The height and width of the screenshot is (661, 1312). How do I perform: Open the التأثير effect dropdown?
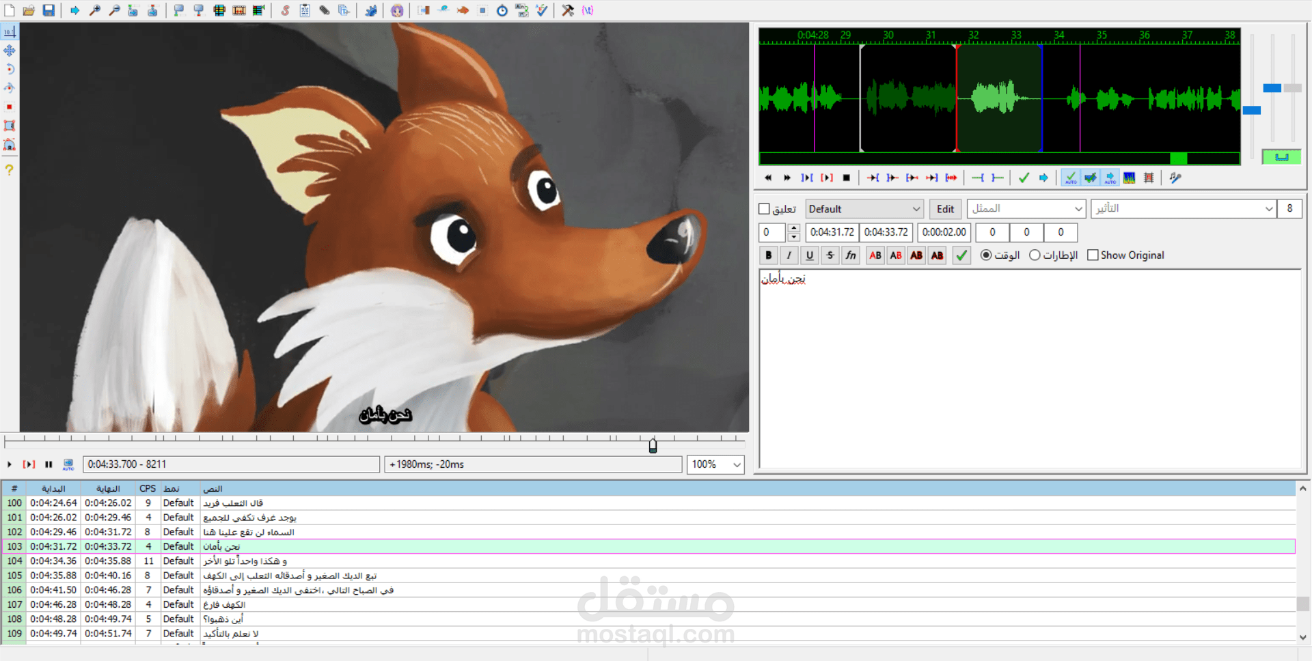pyautogui.click(x=1184, y=209)
